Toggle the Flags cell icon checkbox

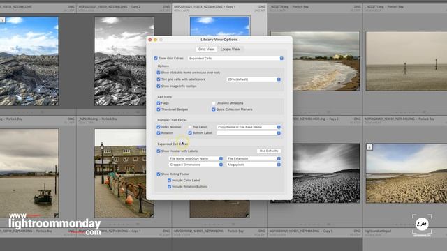pyautogui.click(x=159, y=103)
